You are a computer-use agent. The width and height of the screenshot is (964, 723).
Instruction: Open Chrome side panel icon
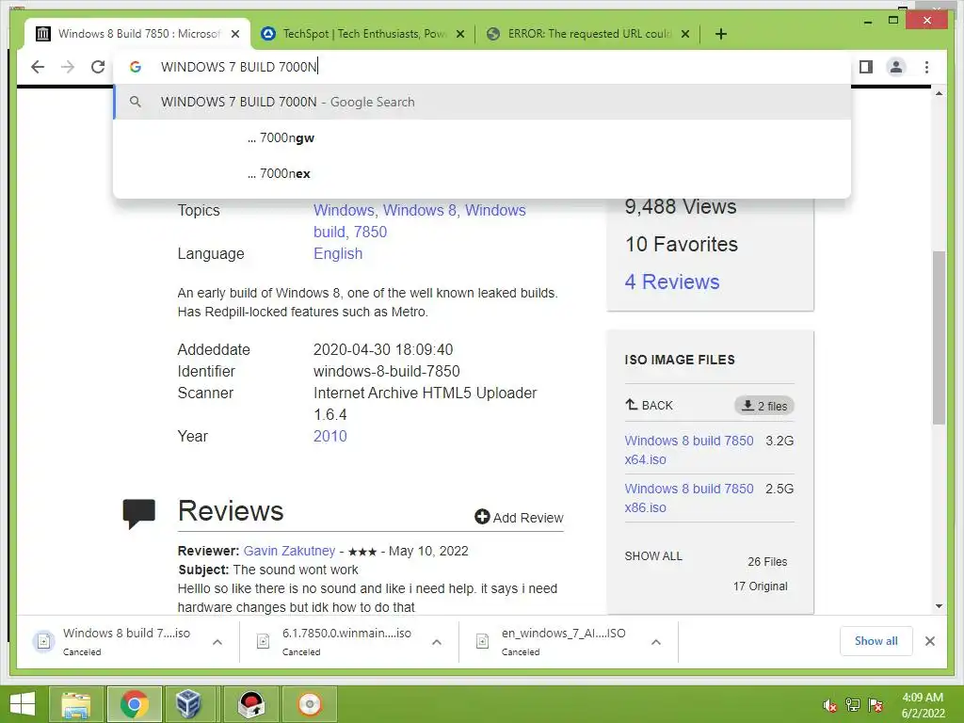click(x=866, y=67)
